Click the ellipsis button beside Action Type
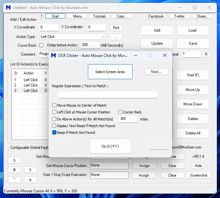Image resolution: width=220 pixels, height=198 pixels. 116,37
